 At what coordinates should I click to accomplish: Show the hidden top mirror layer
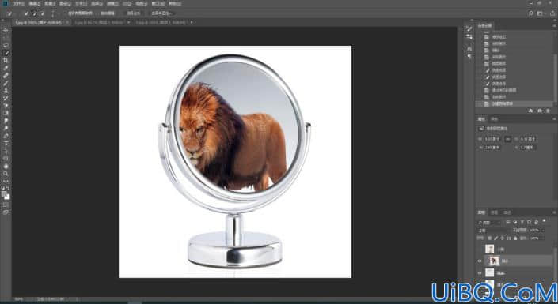pos(480,249)
